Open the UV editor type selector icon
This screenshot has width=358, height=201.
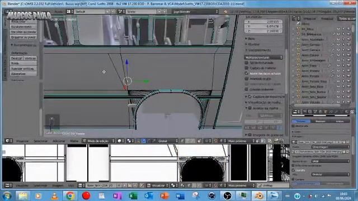coord(8,185)
